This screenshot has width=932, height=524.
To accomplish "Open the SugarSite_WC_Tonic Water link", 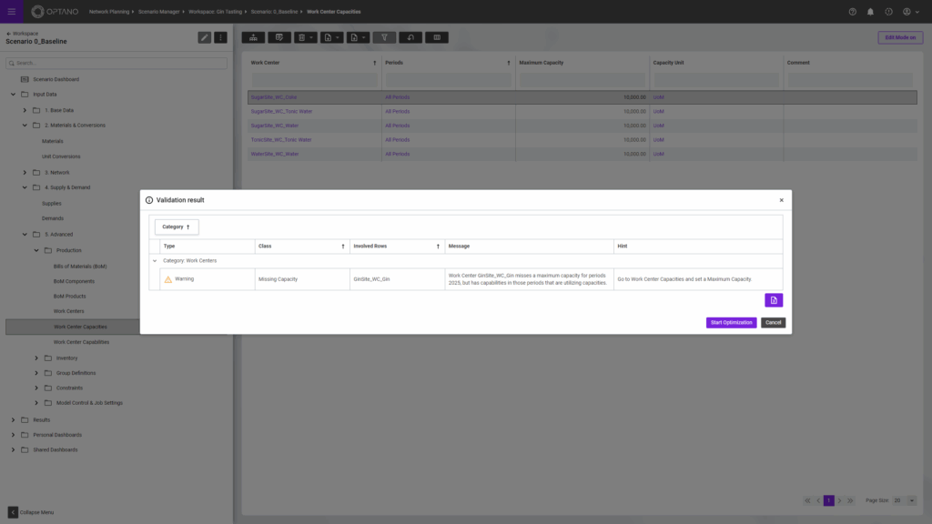I will coord(279,111).
